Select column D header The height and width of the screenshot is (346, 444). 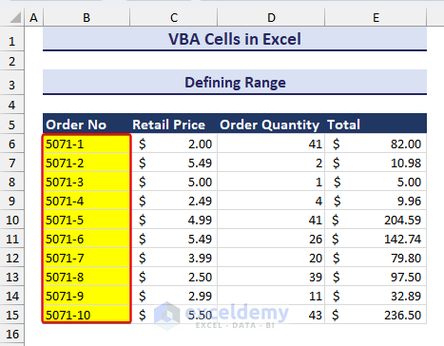[271, 17]
